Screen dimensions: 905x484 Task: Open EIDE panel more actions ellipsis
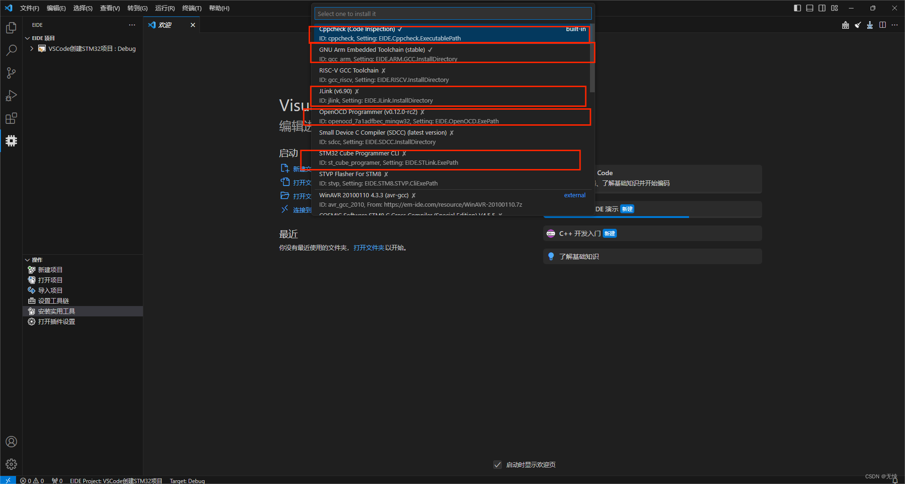(132, 25)
